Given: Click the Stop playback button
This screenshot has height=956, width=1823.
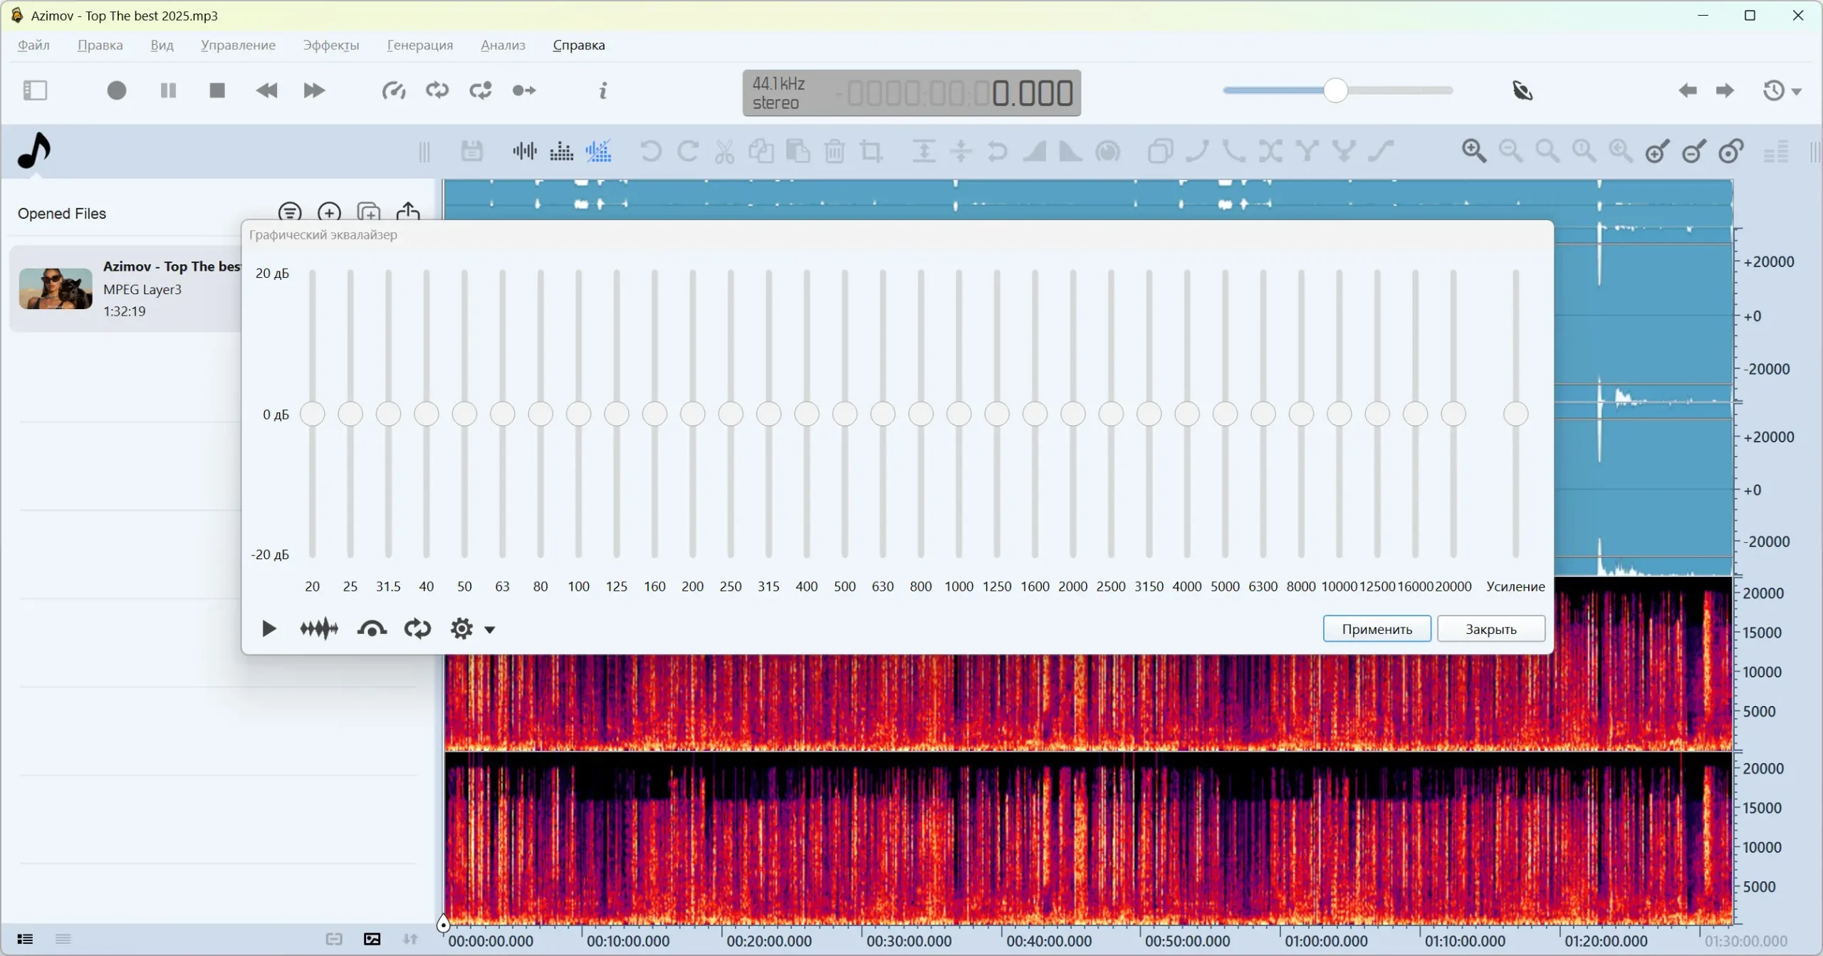Looking at the screenshot, I should point(217,90).
